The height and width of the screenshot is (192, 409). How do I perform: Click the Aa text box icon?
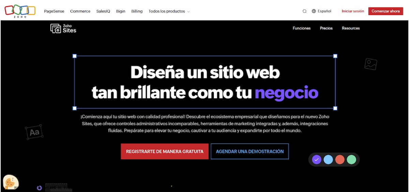(x=34, y=132)
